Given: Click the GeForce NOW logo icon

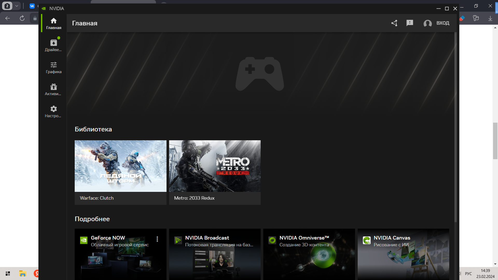Looking at the screenshot, I should [84, 240].
